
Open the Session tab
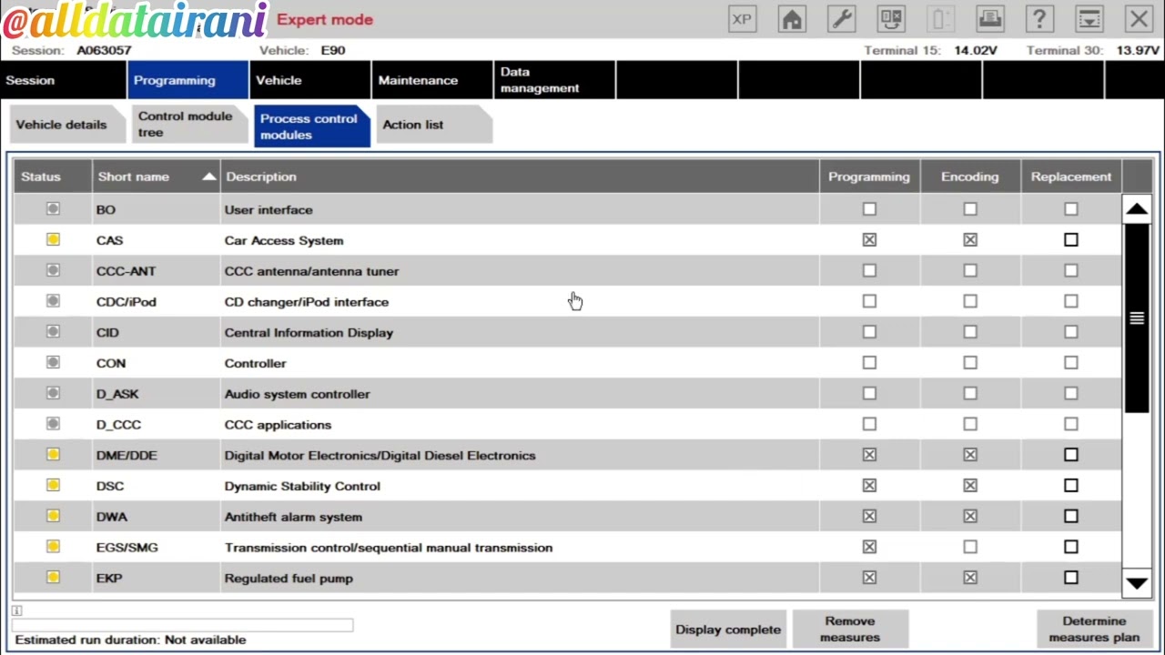[x=64, y=80]
